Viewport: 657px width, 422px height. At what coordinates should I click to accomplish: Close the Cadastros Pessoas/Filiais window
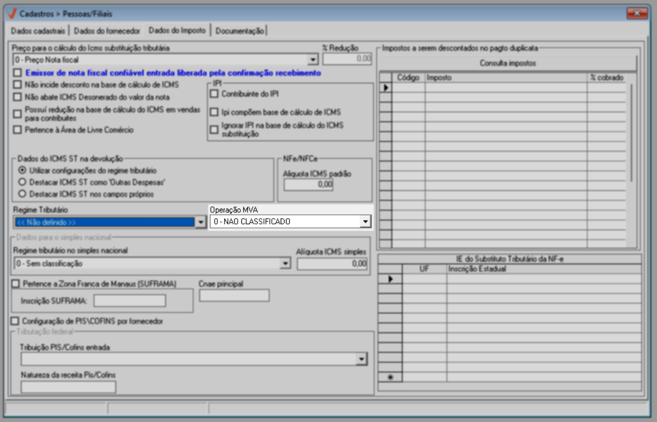click(637, 13)
